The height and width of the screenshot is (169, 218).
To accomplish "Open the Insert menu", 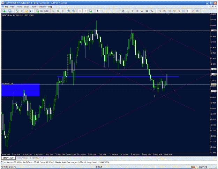I will click(x=19, y=7).
